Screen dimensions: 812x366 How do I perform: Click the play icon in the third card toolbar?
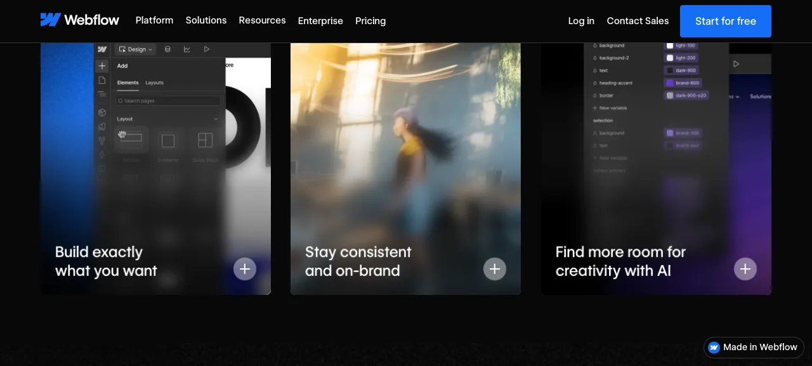(737, 64)
